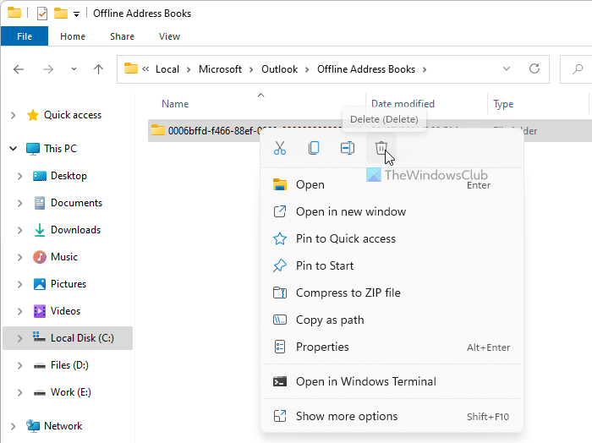Click the Cut scissors icon
This screenshot has width=592, height=443.
(280, 149)
